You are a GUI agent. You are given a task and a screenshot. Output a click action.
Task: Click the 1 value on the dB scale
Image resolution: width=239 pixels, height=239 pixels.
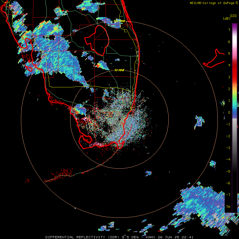[229, 101]
